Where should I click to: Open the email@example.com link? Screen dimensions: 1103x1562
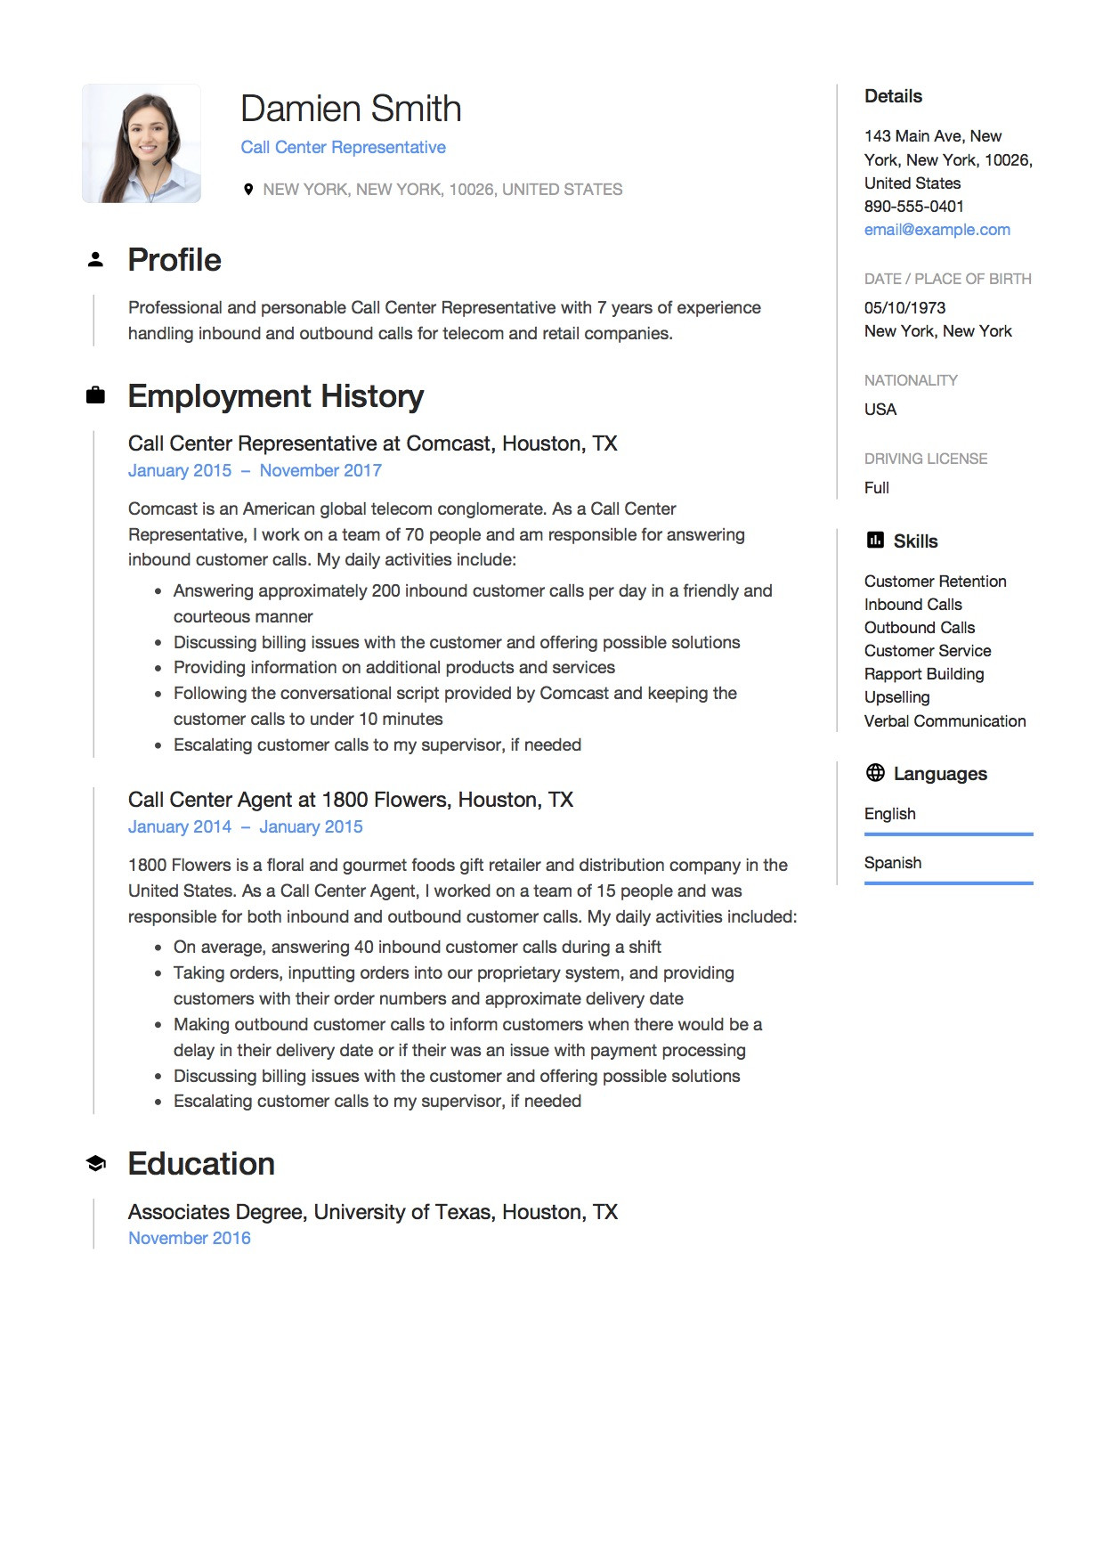[937, 230]
